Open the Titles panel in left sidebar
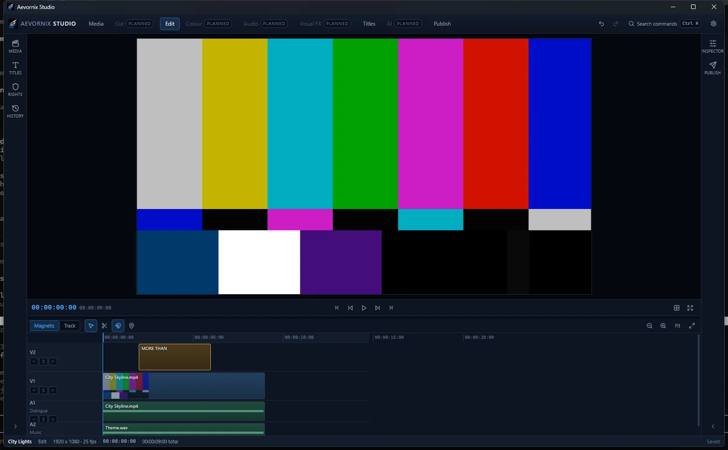Viewport: 728px width, 450px height. pos(15,68)
